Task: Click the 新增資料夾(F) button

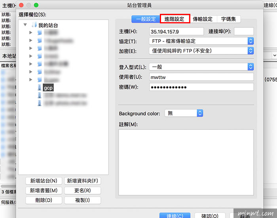Action: [82, 181]
